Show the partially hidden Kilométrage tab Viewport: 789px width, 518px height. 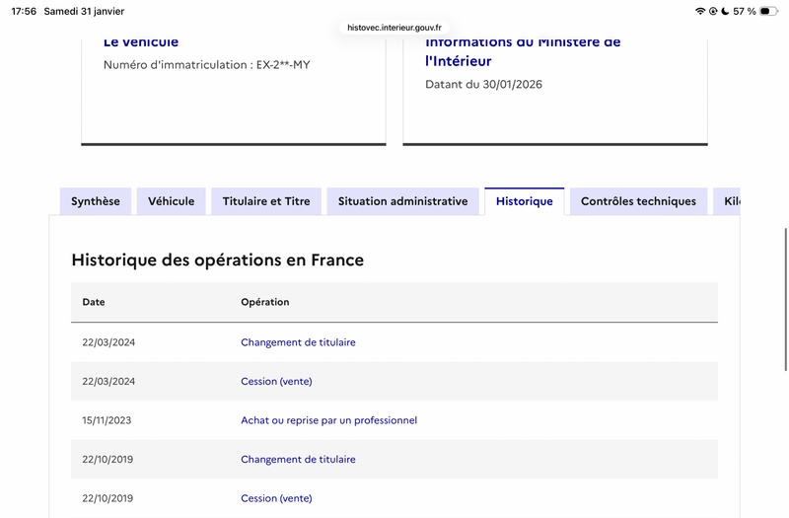[x=730, y=201]
